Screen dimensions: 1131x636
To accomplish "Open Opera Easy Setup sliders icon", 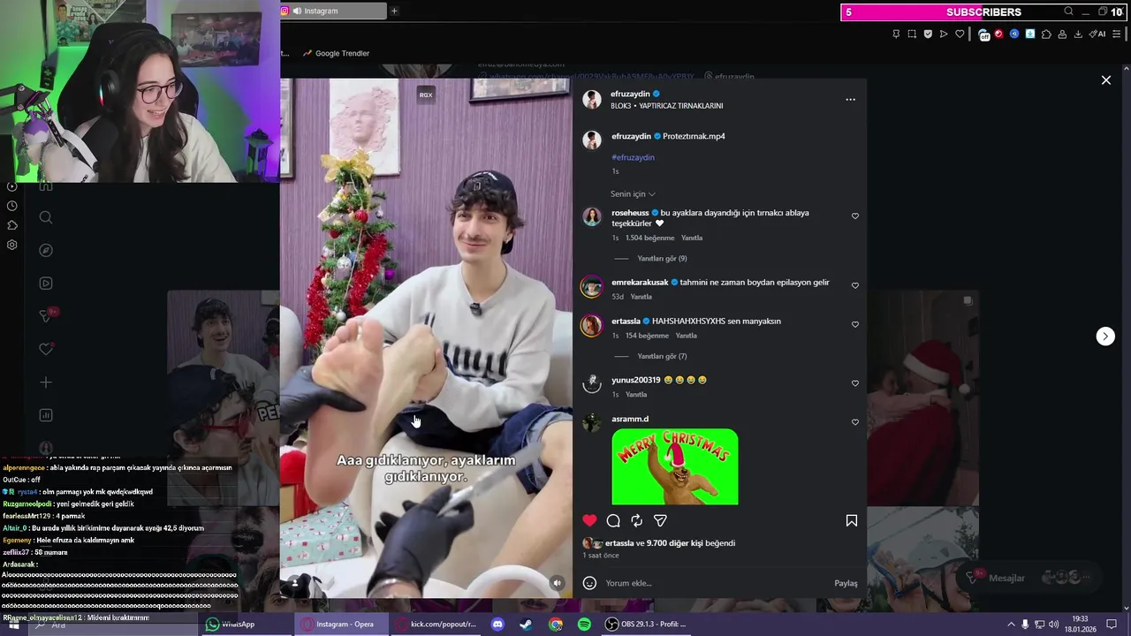I will pos(1117,34).
